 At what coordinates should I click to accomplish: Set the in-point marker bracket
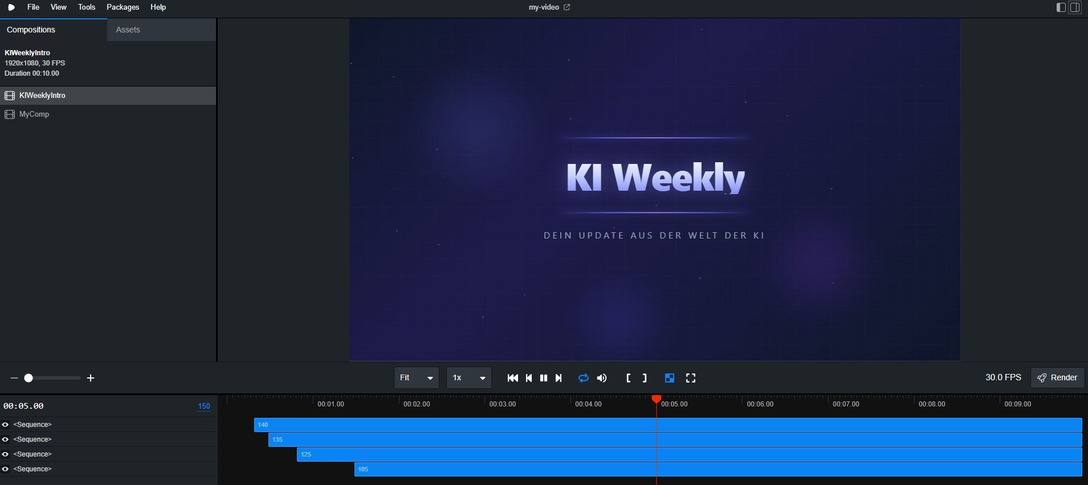click(628, 378)
